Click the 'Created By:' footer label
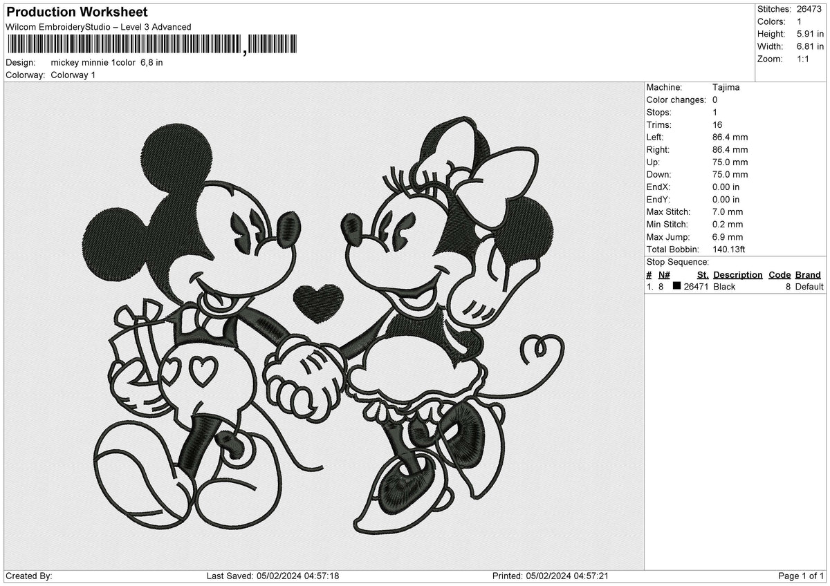Image resolution: width=830 pixels, height=586 pixels. pyautogui.click(x=29, y=576)
